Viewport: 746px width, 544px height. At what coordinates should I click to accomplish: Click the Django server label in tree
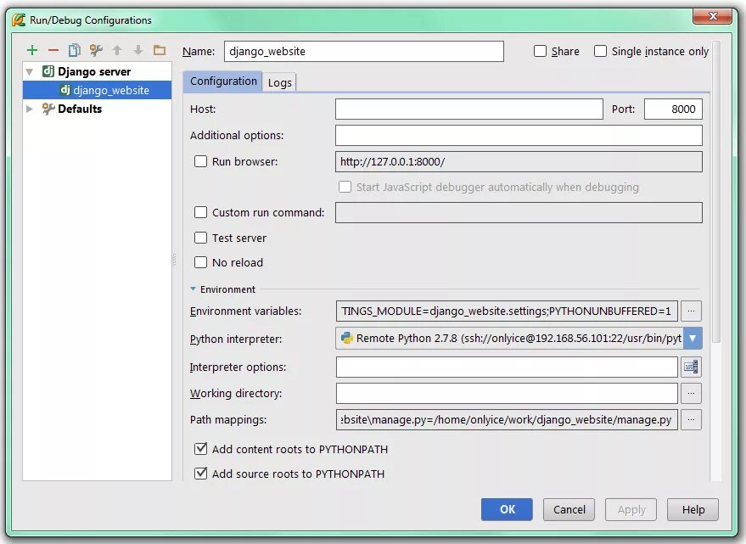[x=94, y=72]
